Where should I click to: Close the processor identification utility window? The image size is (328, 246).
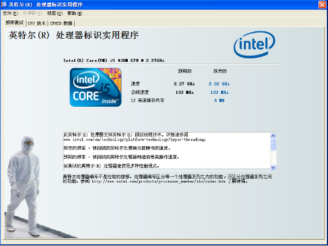[x=322, y=4]
